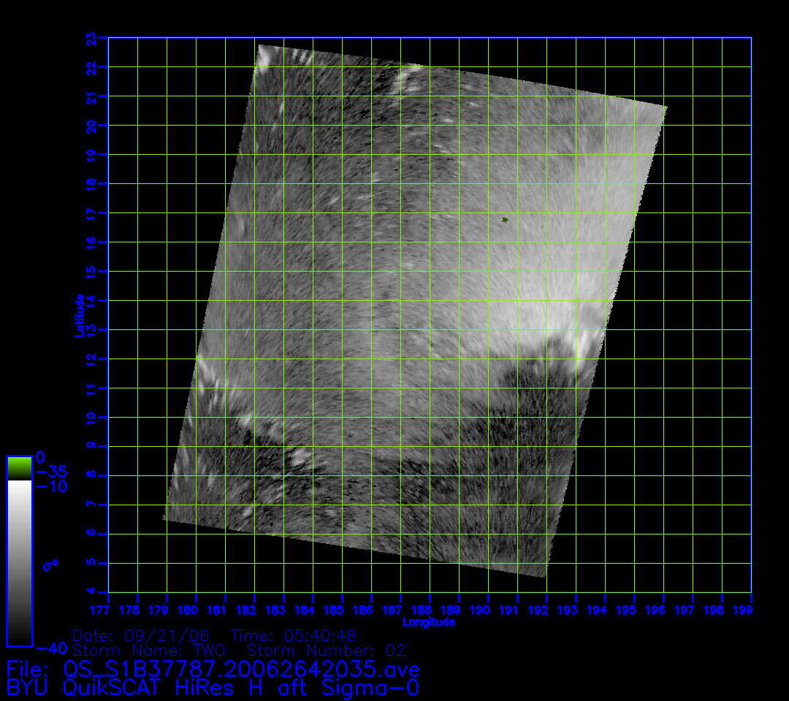Screen dimensions: 789x701
Task: Select the green swatch atop the color bar
Action: coord(19,468)
